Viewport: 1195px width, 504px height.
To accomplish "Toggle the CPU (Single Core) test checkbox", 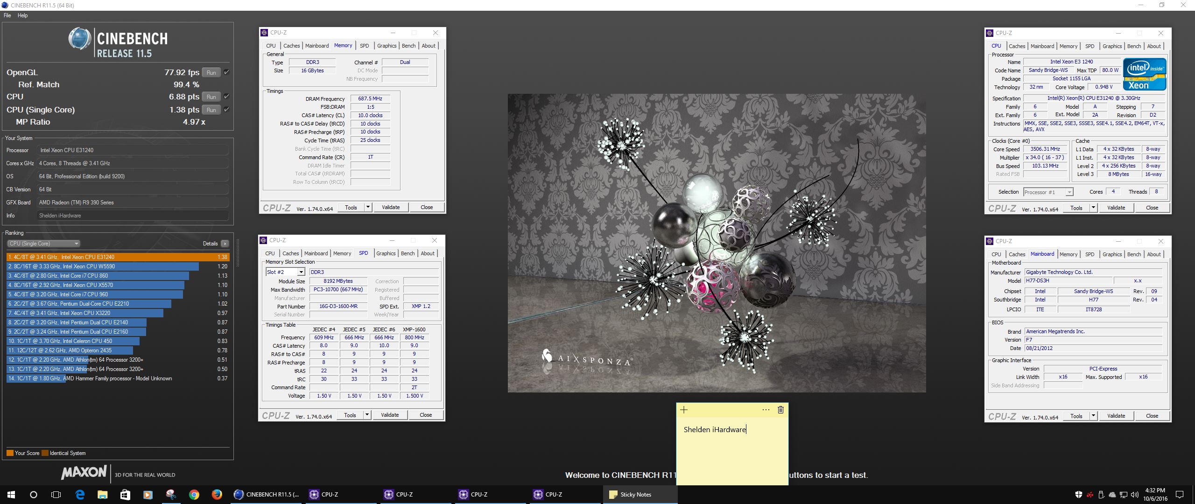I will point(226,110).
